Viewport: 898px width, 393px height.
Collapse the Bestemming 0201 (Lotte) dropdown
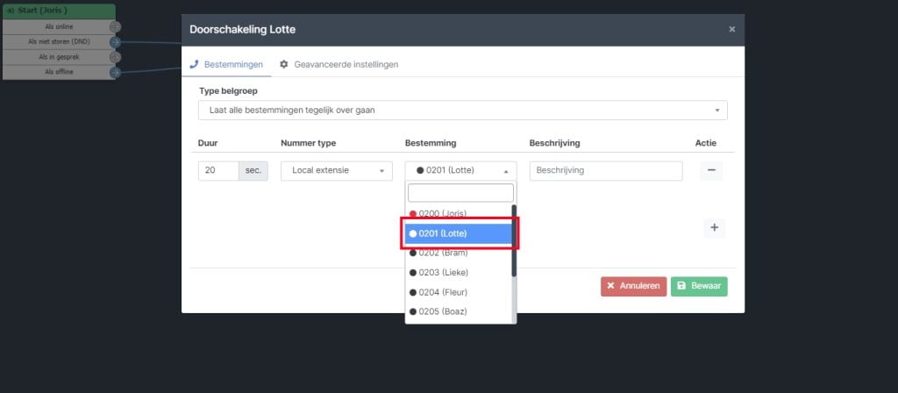[x=460, y=171]
